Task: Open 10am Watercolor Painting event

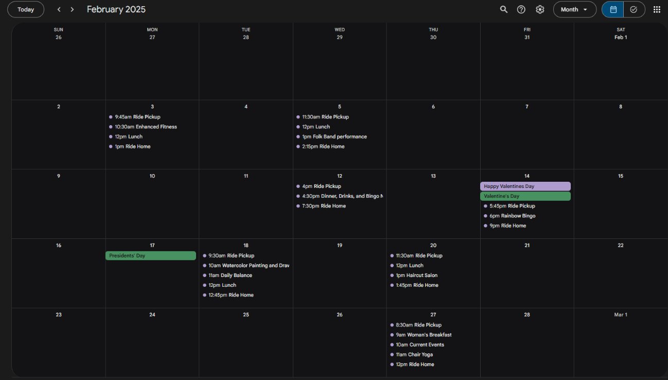Action: point(249,266)
